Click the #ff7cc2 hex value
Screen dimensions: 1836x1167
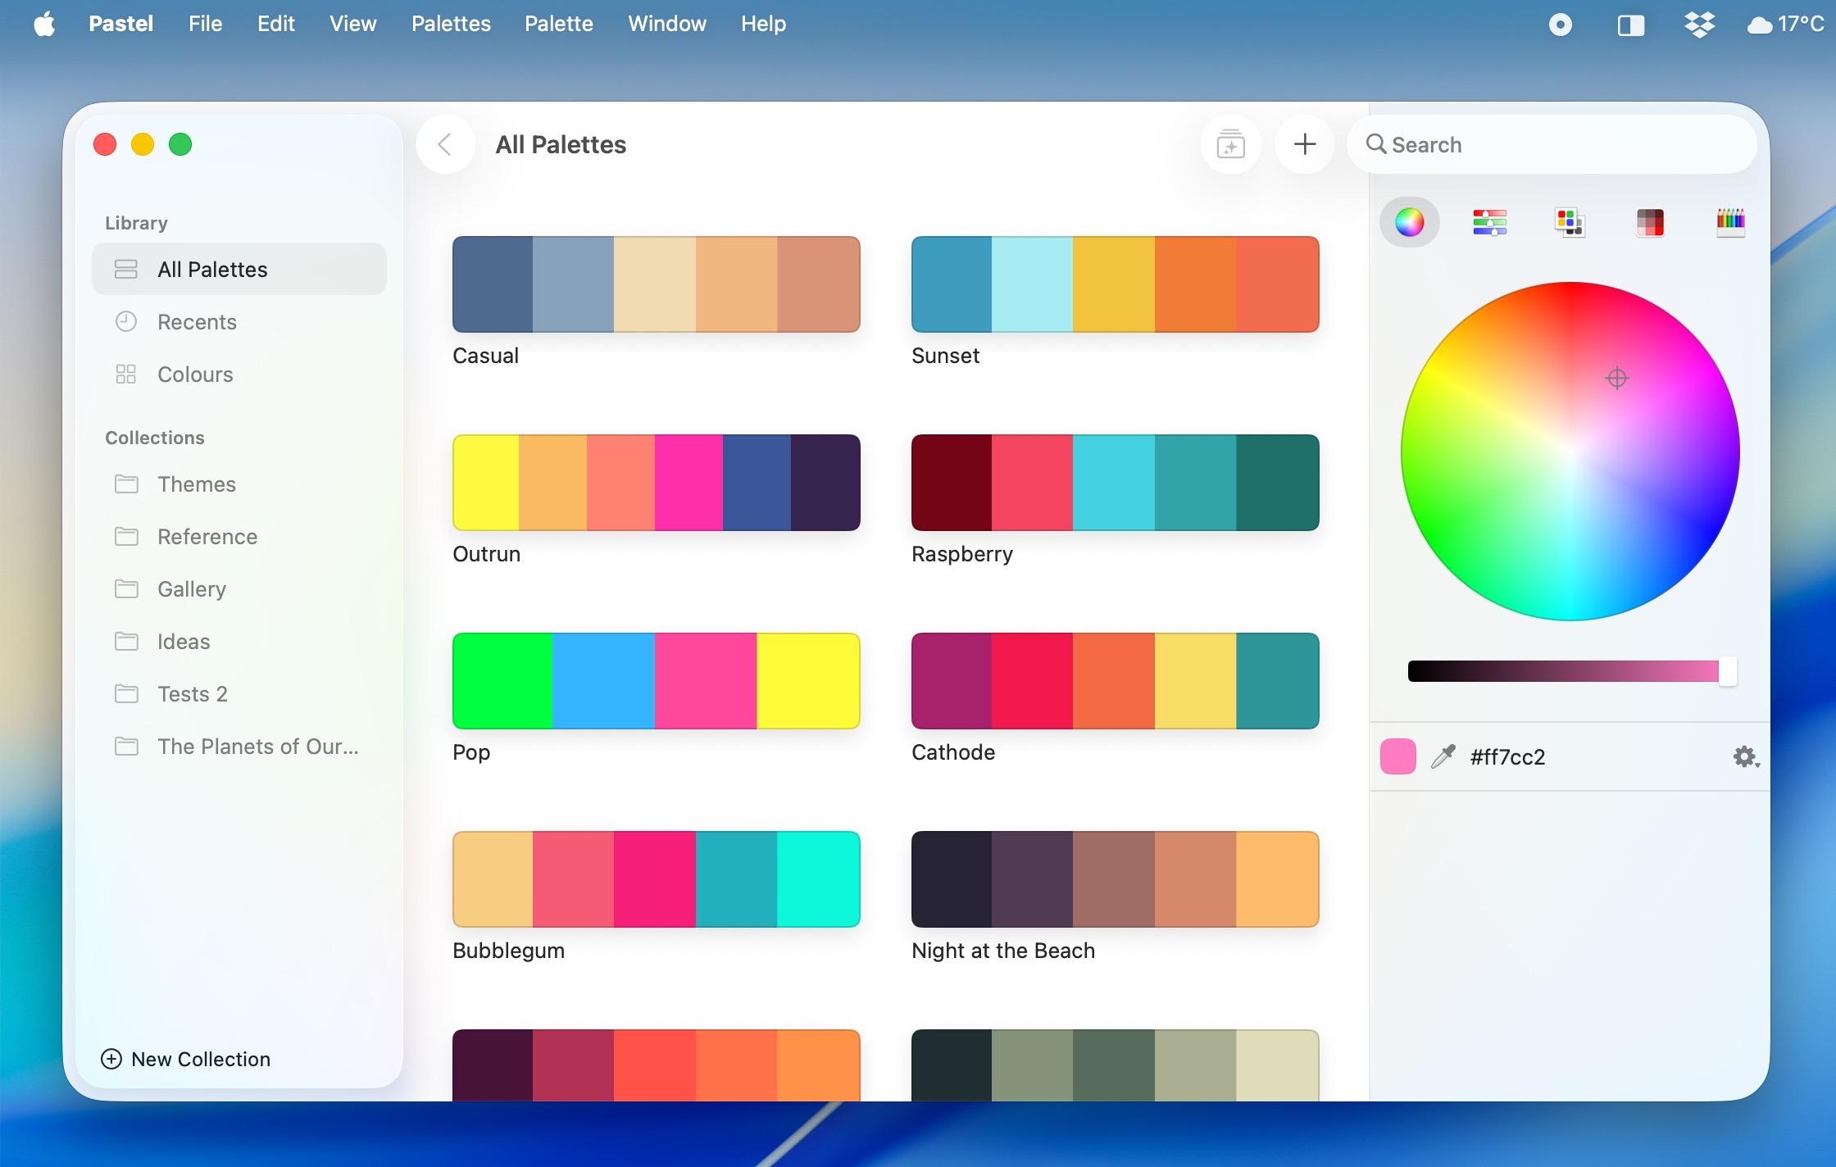point(1507,756)
